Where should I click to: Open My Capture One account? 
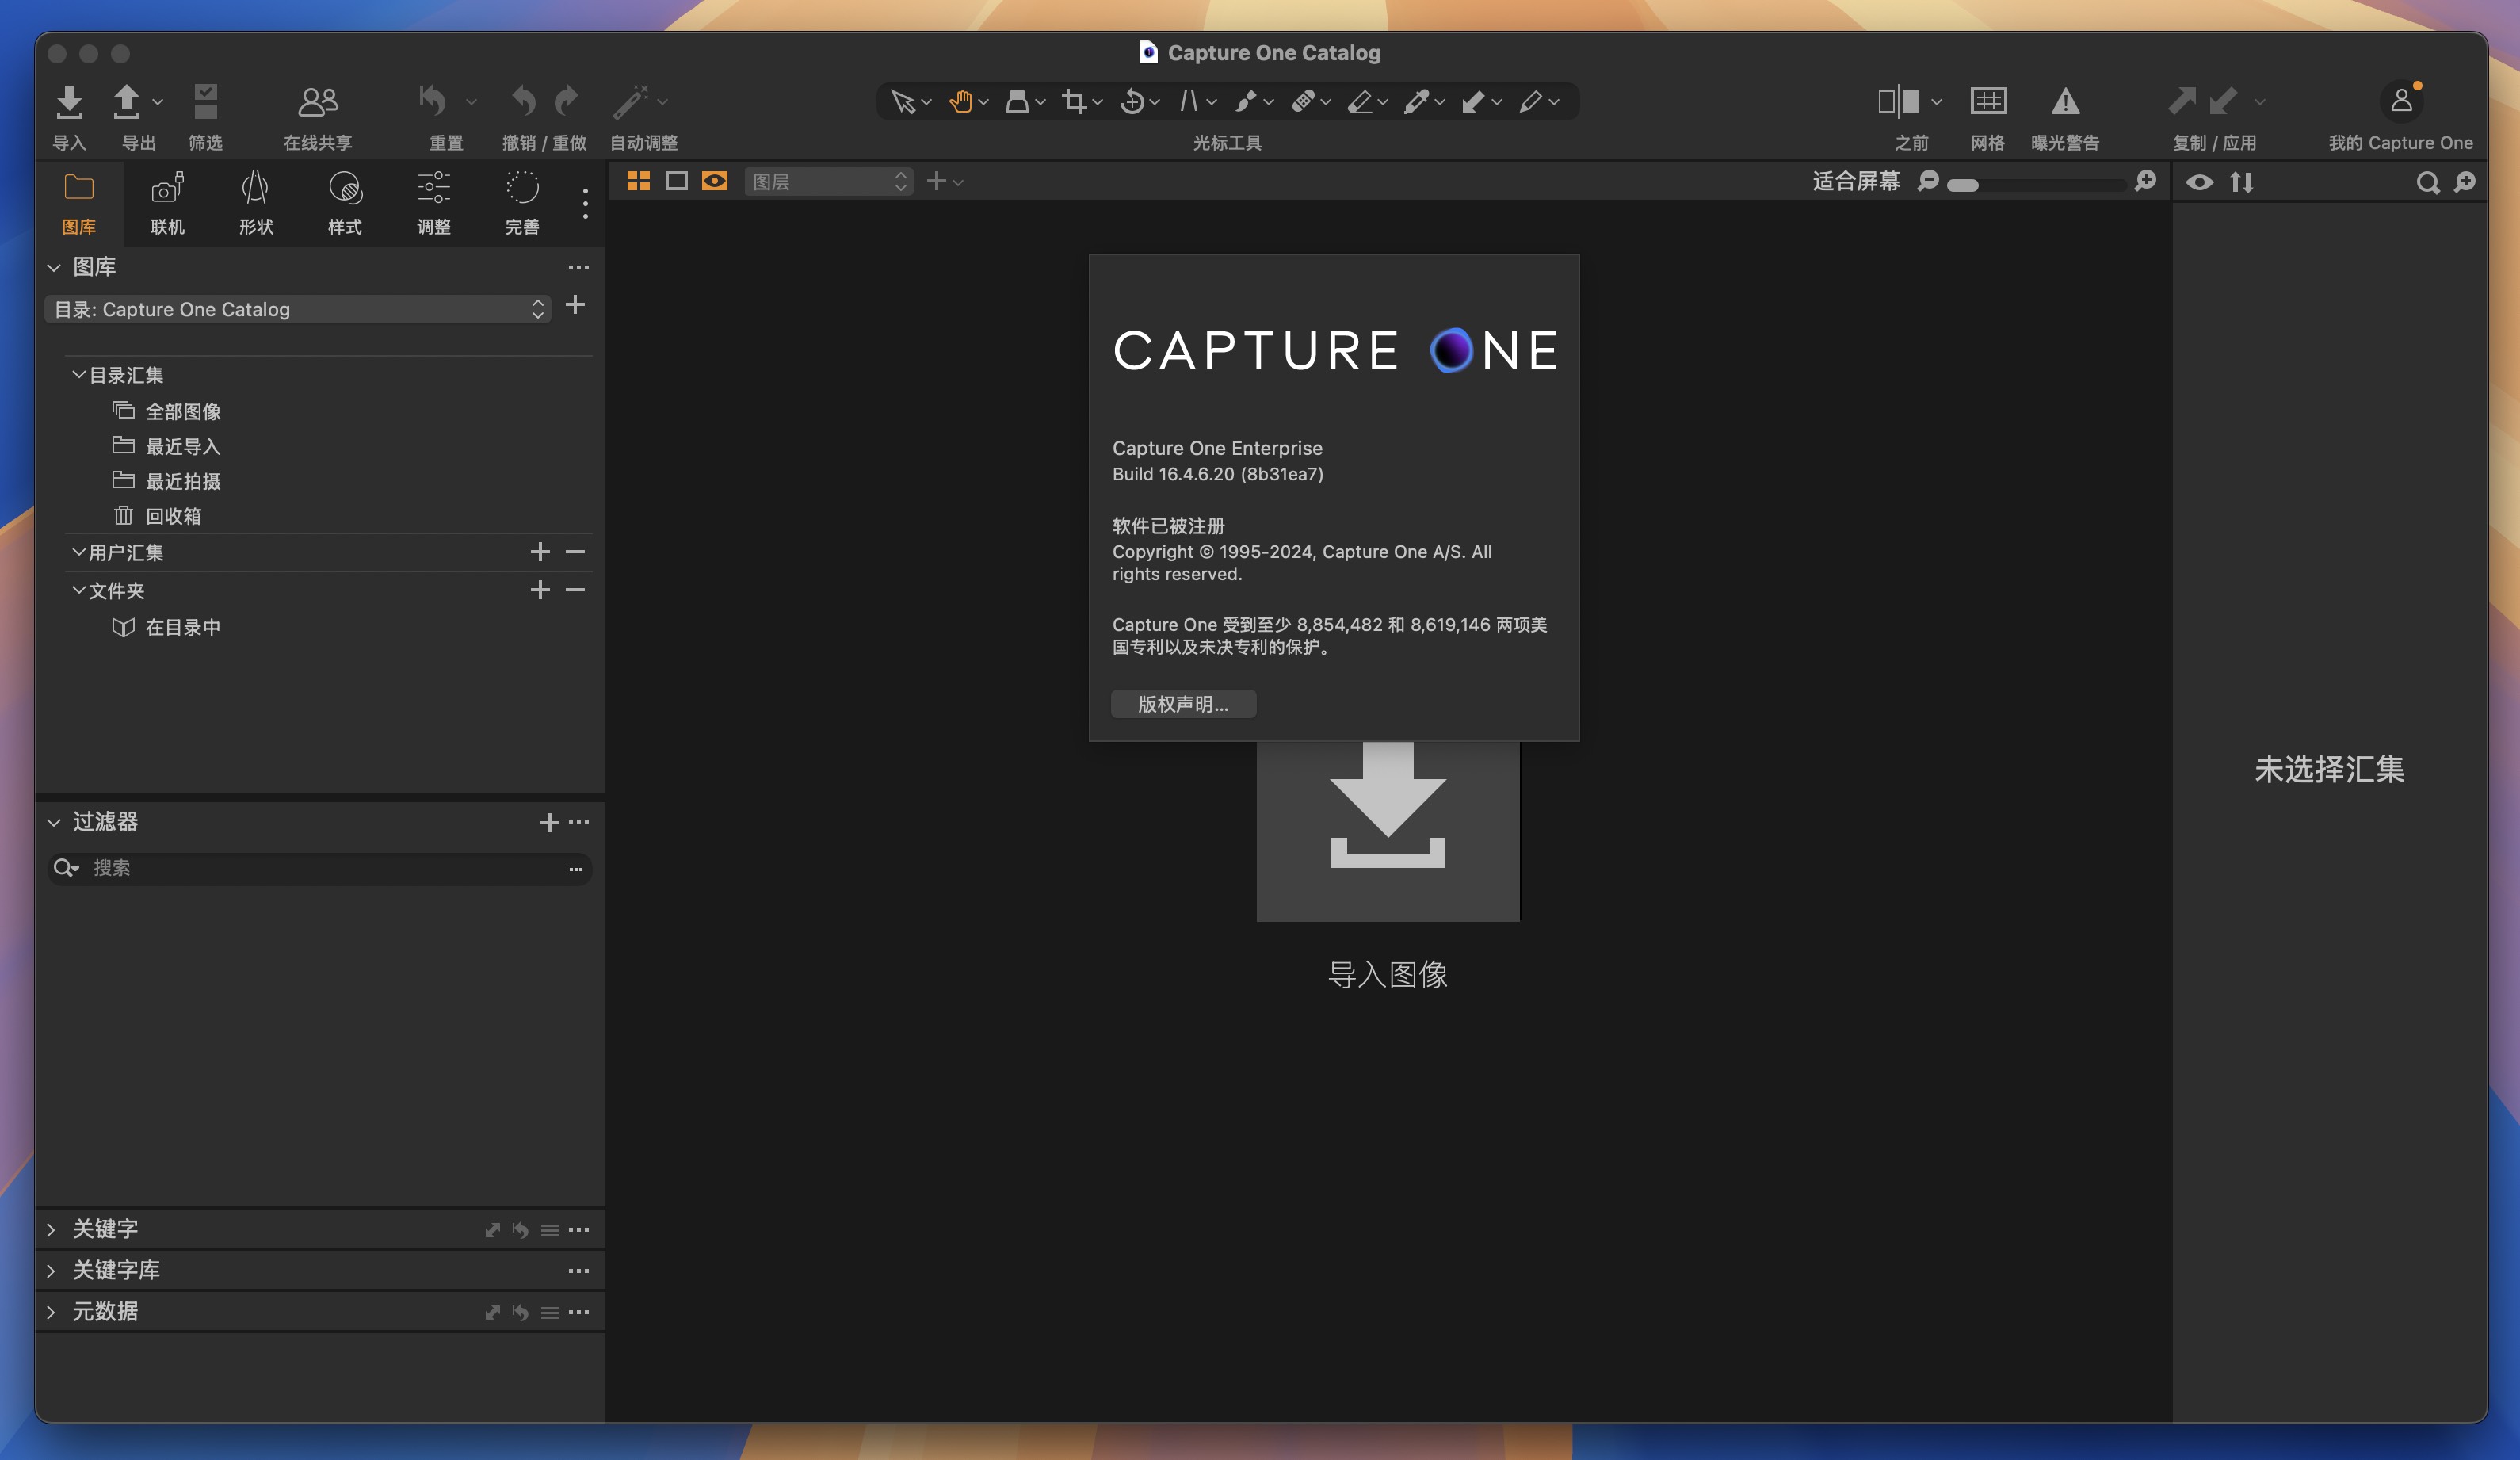tap(2401, 101)
